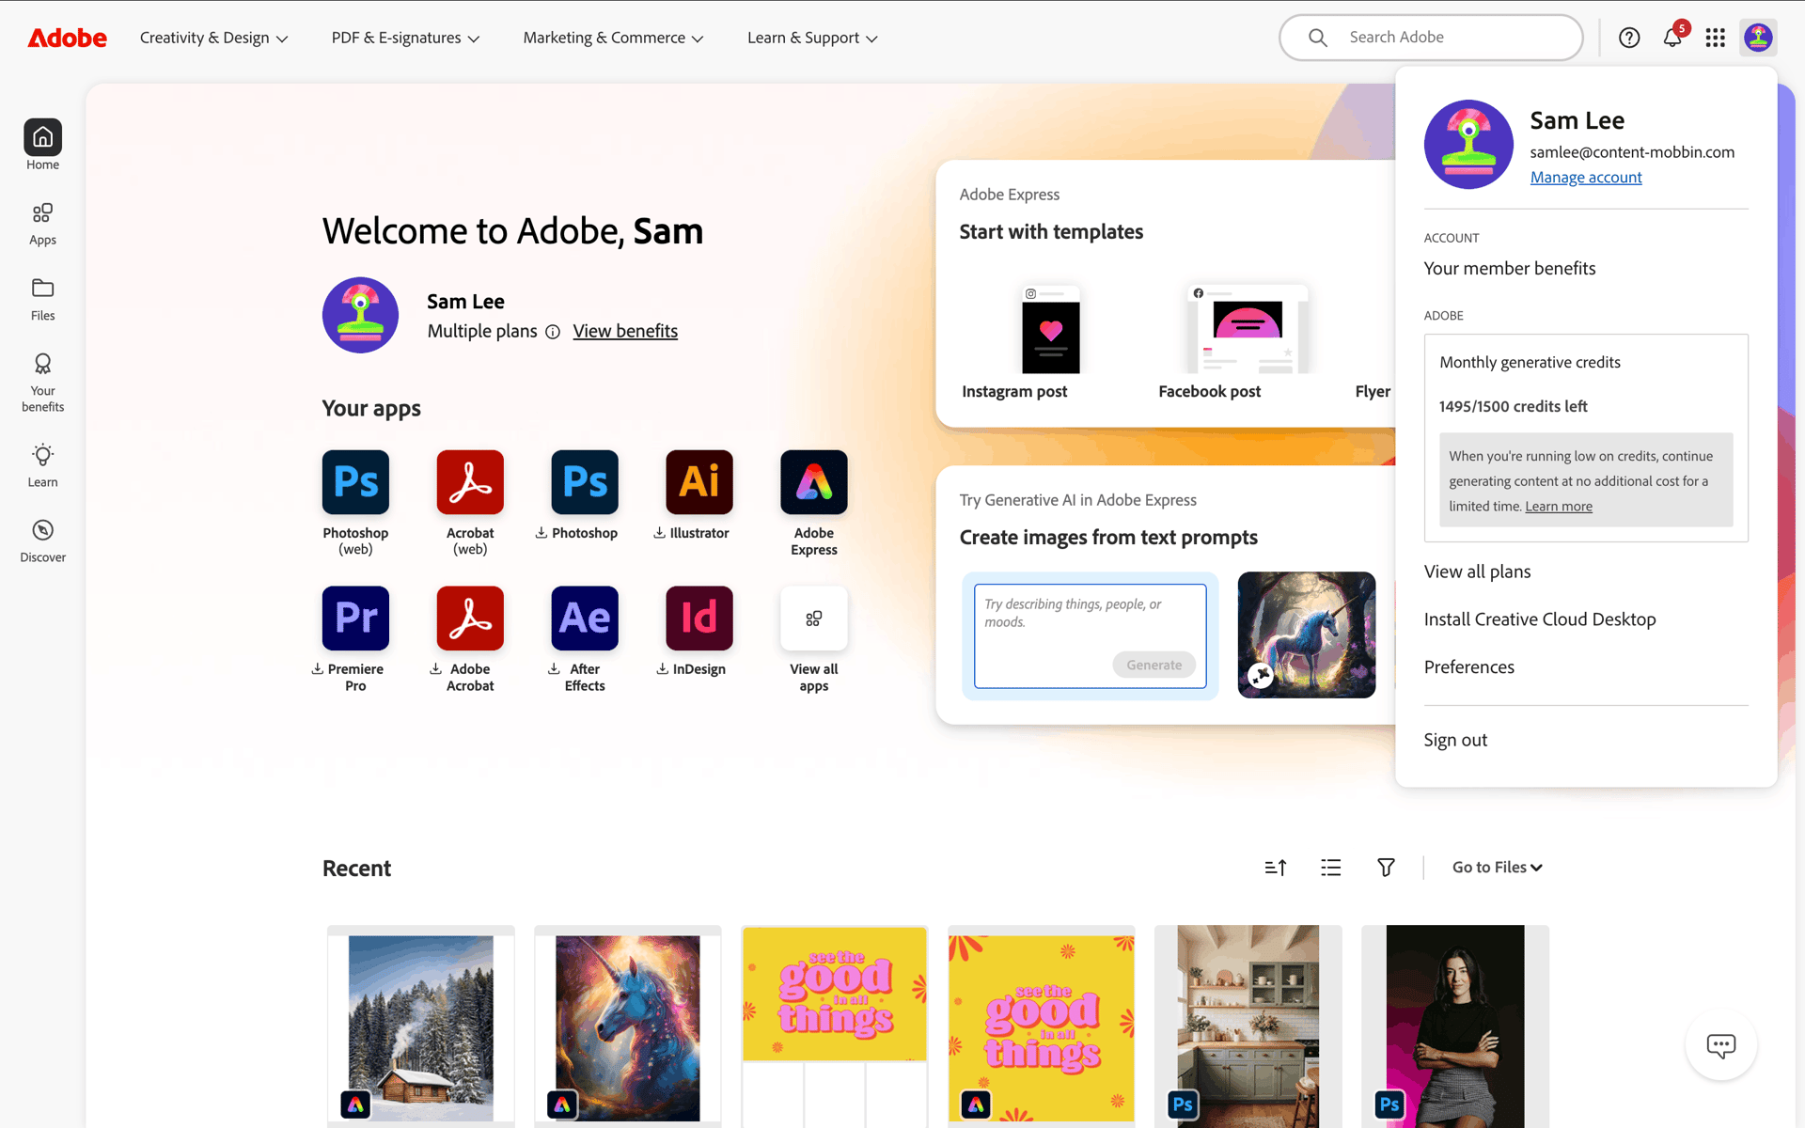
Task: Open the colorful unicorn recent file
Action: pyautogui.click(x=628, y=1027)
